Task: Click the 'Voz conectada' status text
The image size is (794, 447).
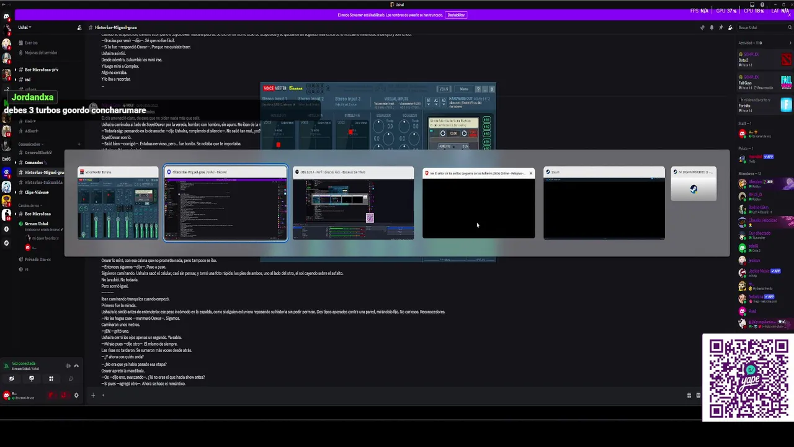Action: tap(24, 363)
